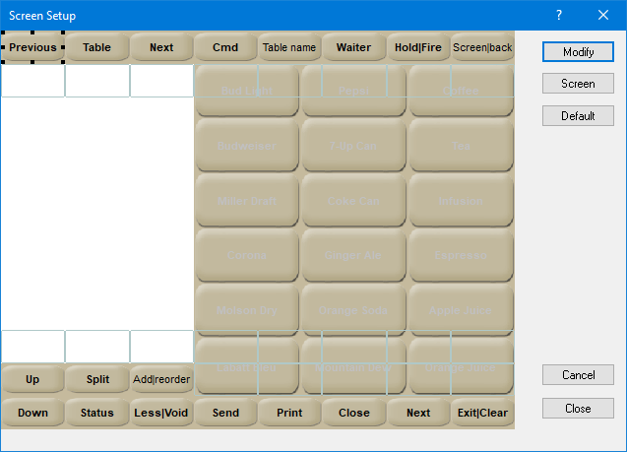
Task: Open the dialog's help question mark
Action: click(x=559, y=15)
